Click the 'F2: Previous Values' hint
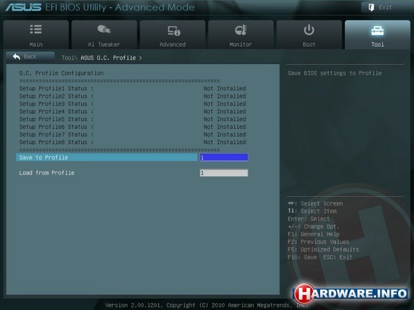The height and width of the screenshot is (310, 414). pos(318,242)
